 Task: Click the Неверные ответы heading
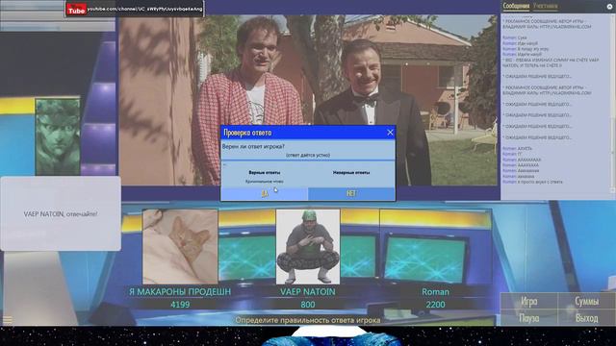[x=351, y=172]
